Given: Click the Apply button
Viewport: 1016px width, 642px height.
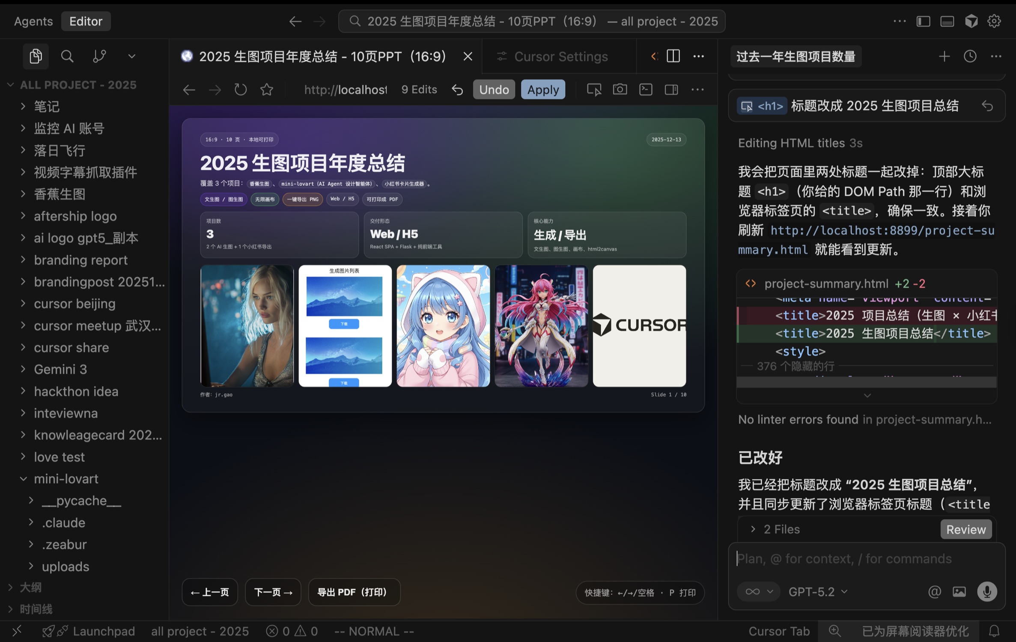Looking at the screenshot, I should click(542, 90).
